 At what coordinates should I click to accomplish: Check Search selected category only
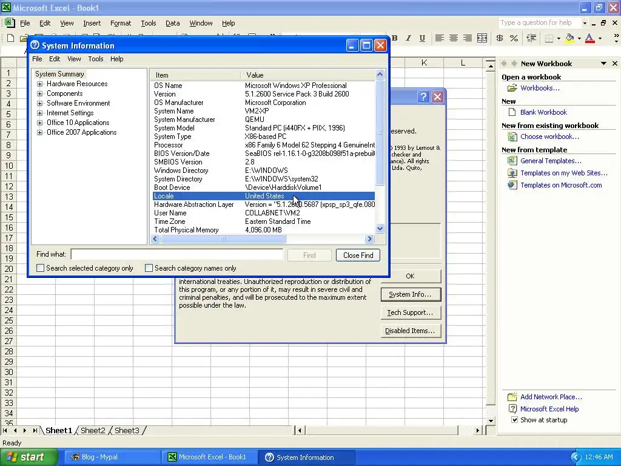point(40,268)
